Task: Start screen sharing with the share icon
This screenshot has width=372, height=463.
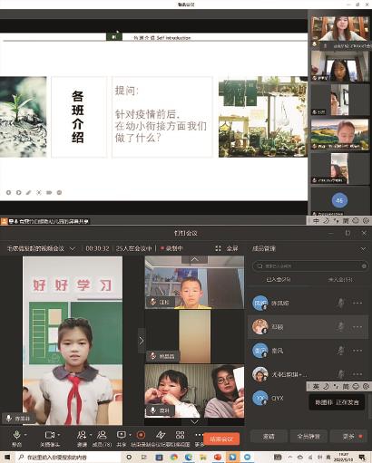Action: 121,435
